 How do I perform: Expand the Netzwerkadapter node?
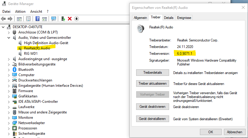(x=9, y=123)
